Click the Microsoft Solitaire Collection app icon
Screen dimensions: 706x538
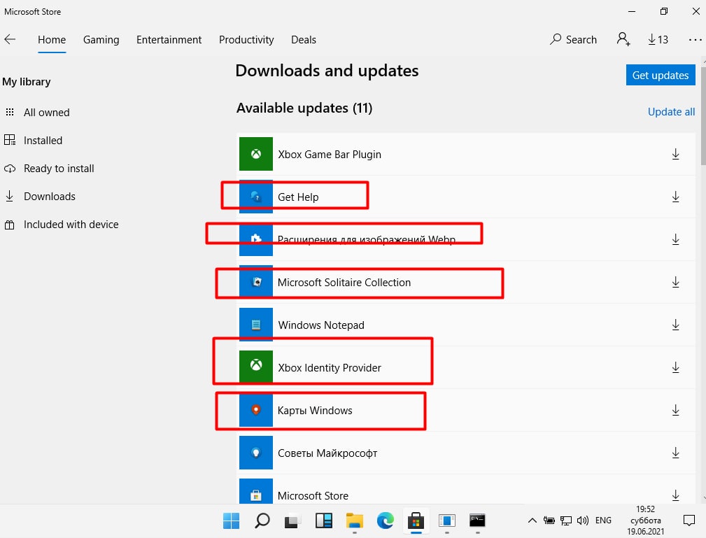[256, 282]
